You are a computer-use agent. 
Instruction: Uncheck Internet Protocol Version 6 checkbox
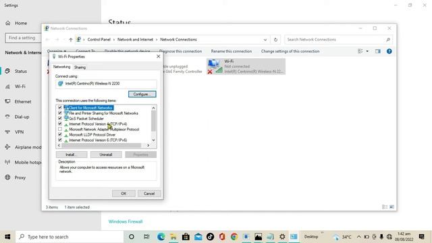(x=60, y=140)
